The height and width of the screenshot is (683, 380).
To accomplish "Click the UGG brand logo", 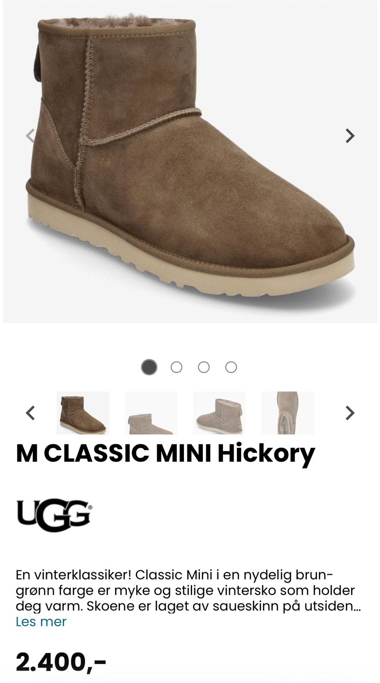I will (54, 515).
